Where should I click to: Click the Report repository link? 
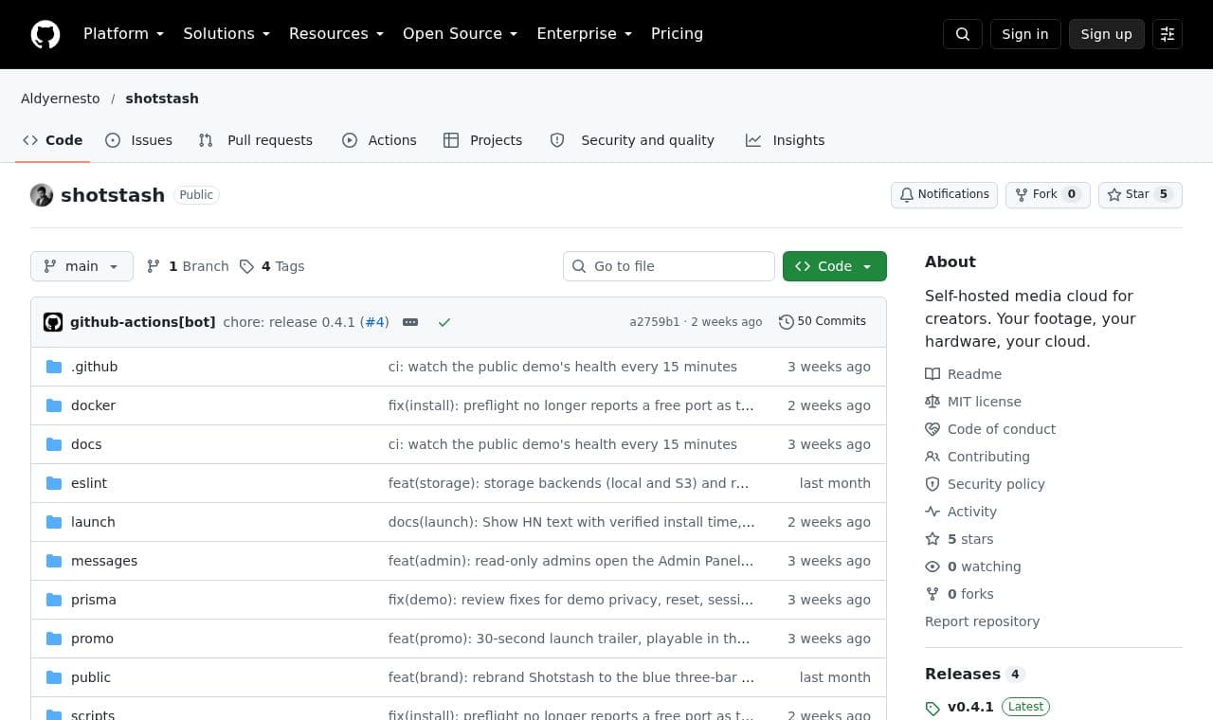click(x=982, y=621)
